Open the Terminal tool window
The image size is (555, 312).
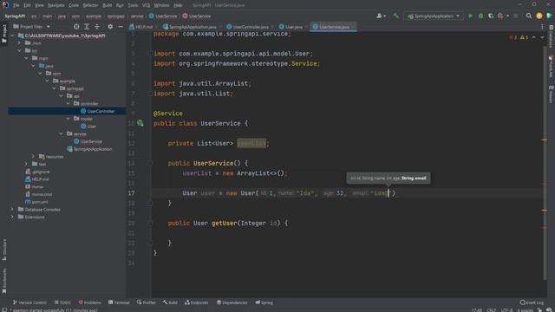[119, 302]
